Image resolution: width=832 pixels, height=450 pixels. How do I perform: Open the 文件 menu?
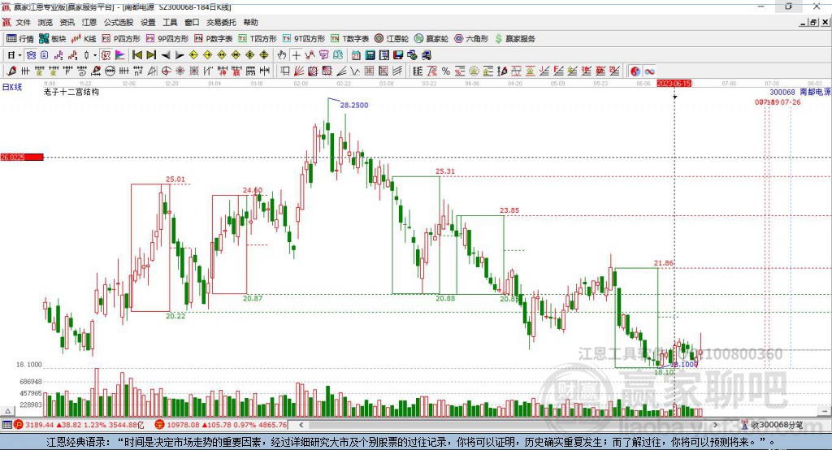pyautogui.click(x=23, y=22)
